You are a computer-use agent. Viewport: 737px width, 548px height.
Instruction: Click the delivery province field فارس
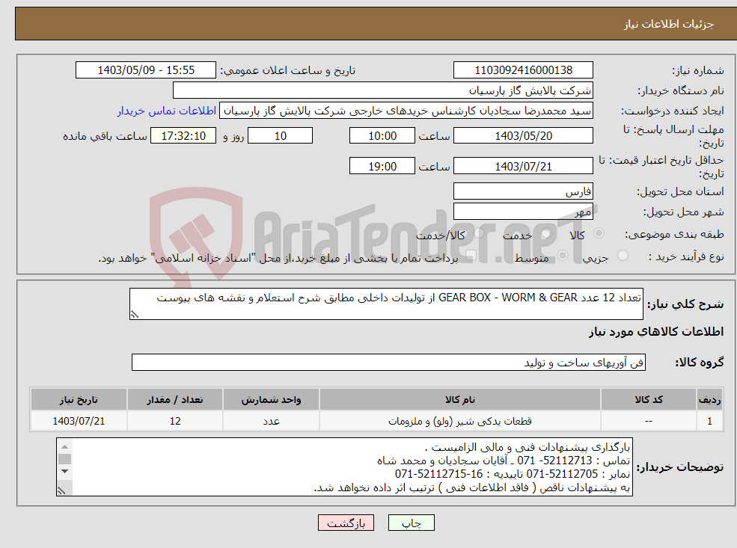click(x=523, y=191)
